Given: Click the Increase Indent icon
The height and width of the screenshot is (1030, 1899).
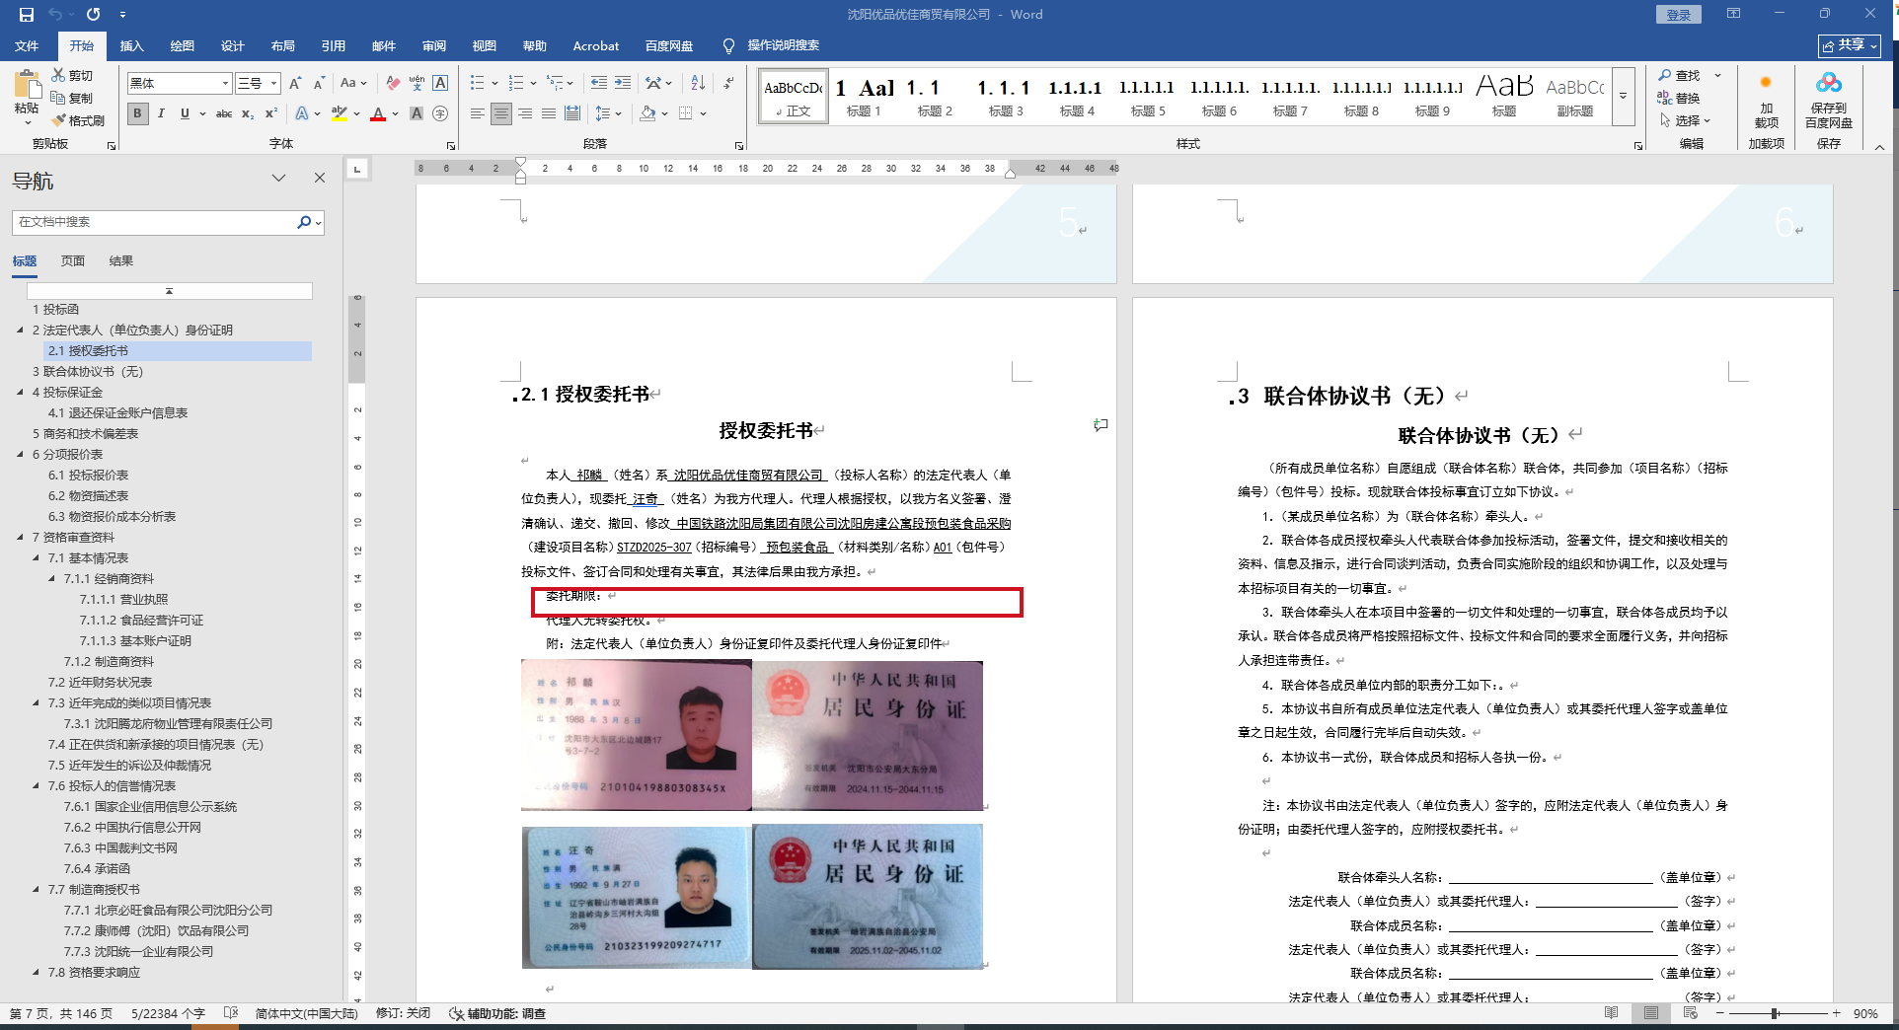Looking at the screenshot, I should click(x=623, y=83).
